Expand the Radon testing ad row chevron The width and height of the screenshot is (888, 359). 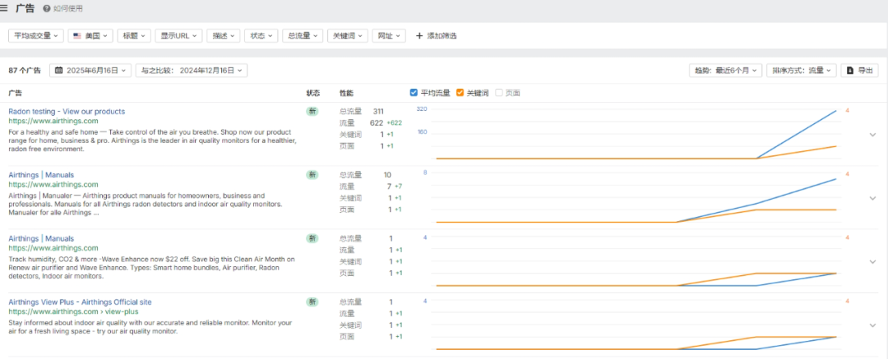(x=872, y=135)
